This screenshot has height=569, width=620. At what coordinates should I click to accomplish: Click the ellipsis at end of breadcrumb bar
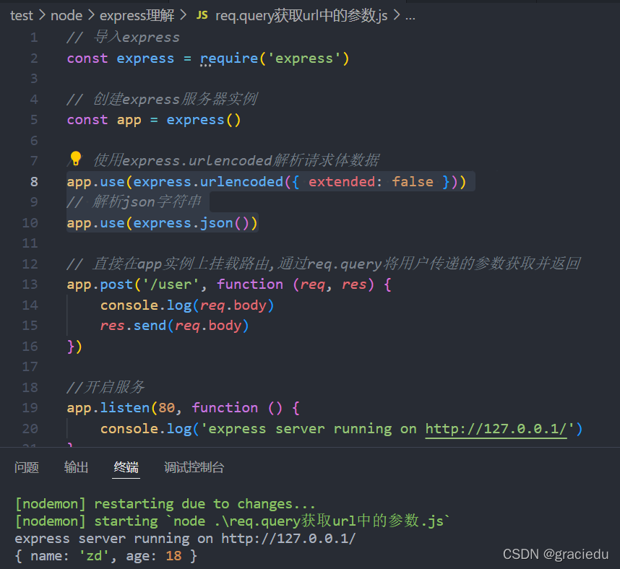click(x=410, y=15)
